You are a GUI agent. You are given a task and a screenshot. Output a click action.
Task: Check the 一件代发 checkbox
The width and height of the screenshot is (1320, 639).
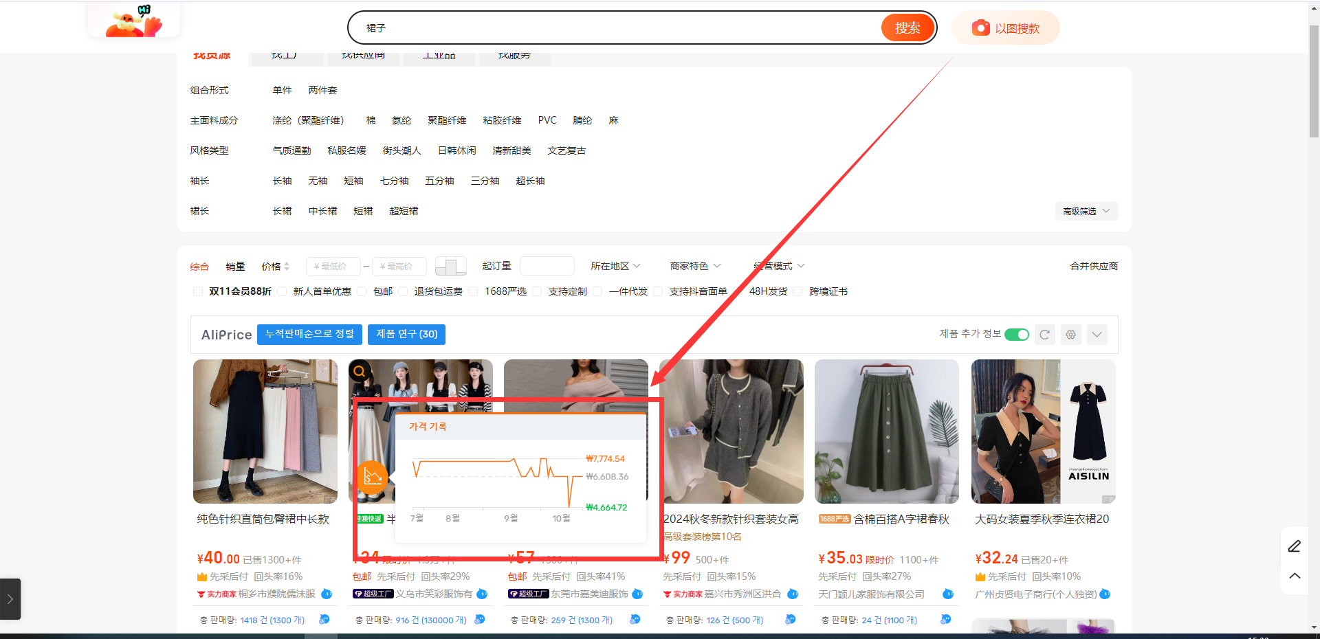click(597, 291)
